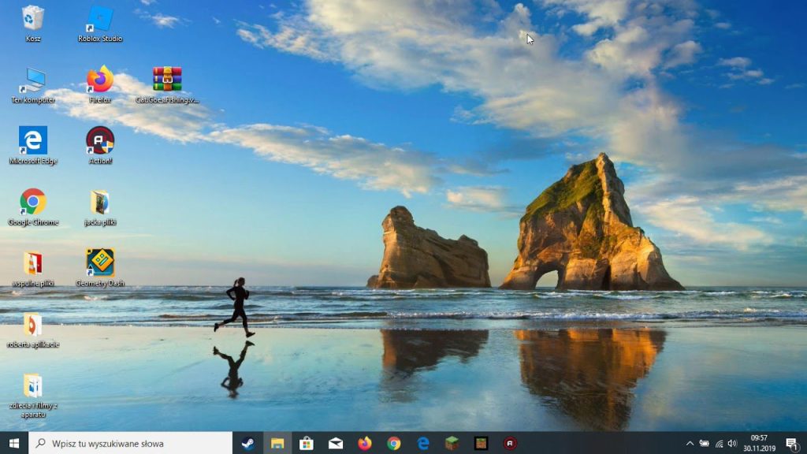Select the roberta aplikacje folder

click(33, 325)
